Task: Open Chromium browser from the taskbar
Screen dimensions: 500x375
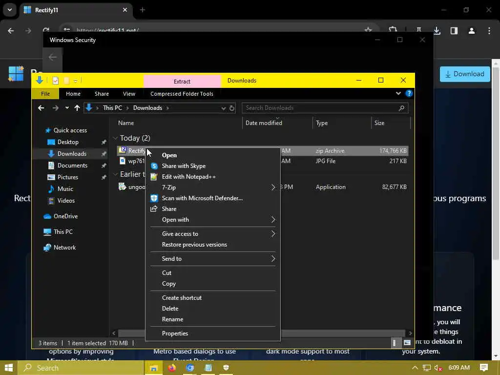Action: click(190, 368)
